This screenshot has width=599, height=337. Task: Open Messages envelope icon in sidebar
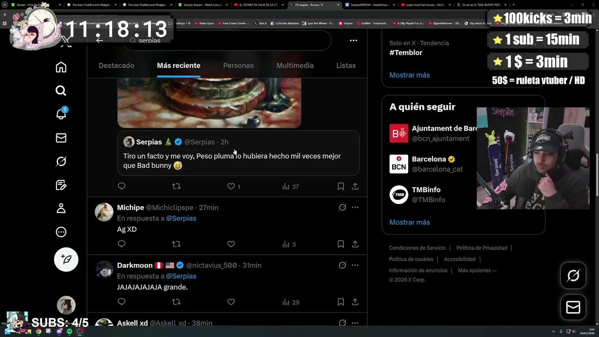61,138
